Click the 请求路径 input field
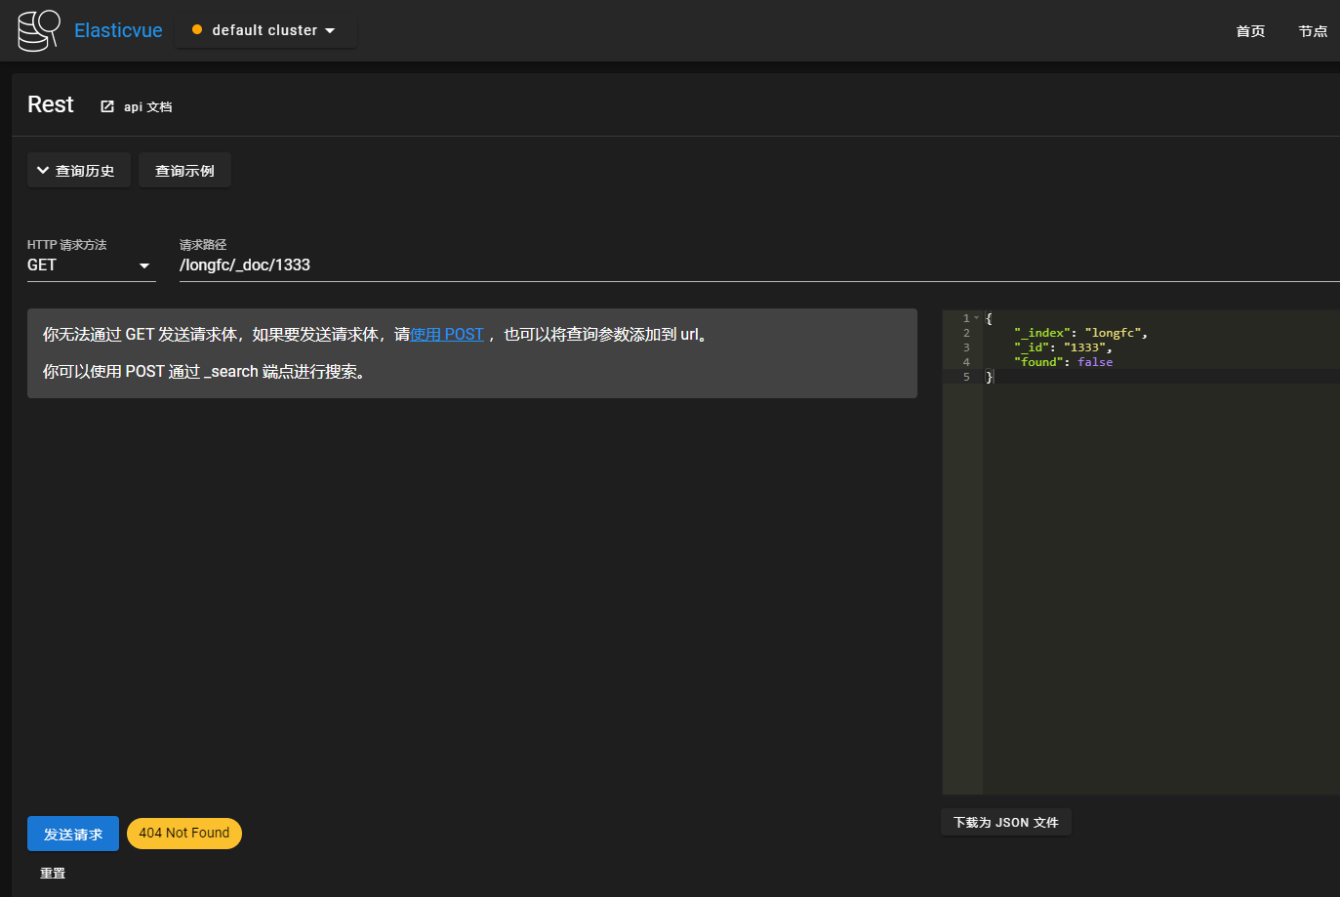 coord(759,265)
